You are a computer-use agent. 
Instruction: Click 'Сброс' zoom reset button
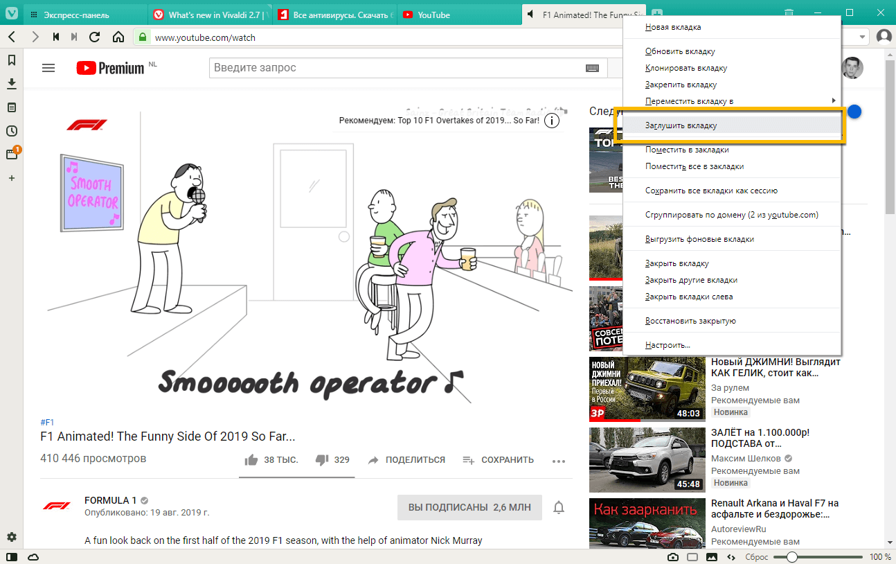(755, 557)
